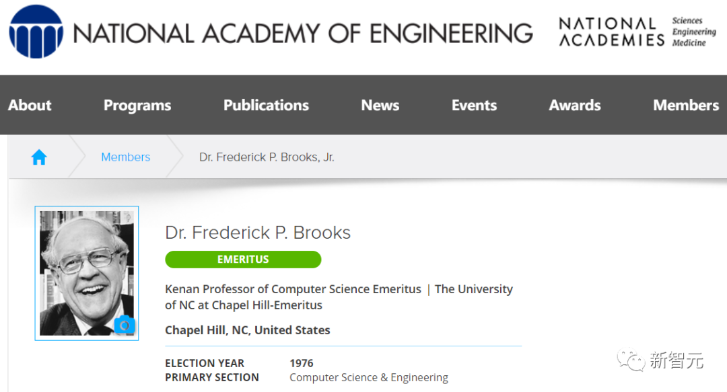Go to the News section

coord(380,105)
